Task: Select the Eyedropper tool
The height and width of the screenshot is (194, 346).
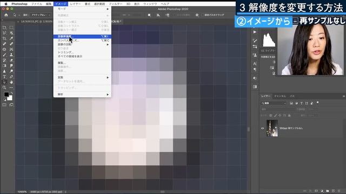Action: point(11,38)
